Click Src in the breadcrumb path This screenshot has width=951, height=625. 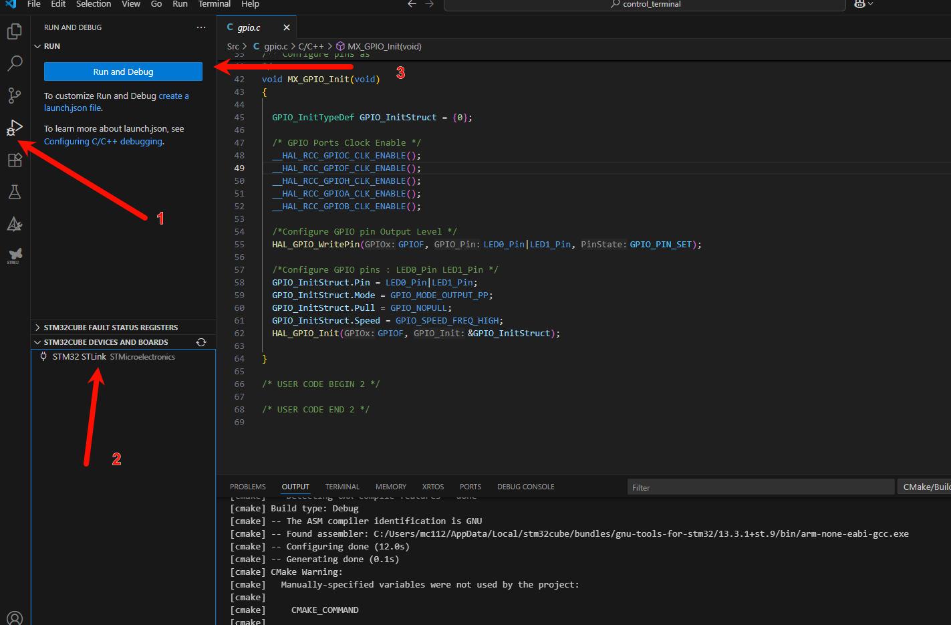(x=233, y=46)
